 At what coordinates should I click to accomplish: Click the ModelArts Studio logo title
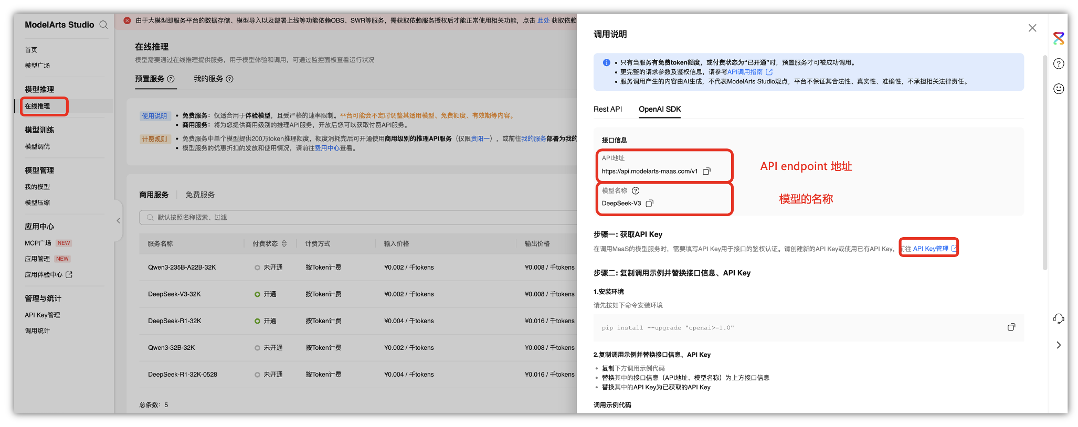coord(59,25)
